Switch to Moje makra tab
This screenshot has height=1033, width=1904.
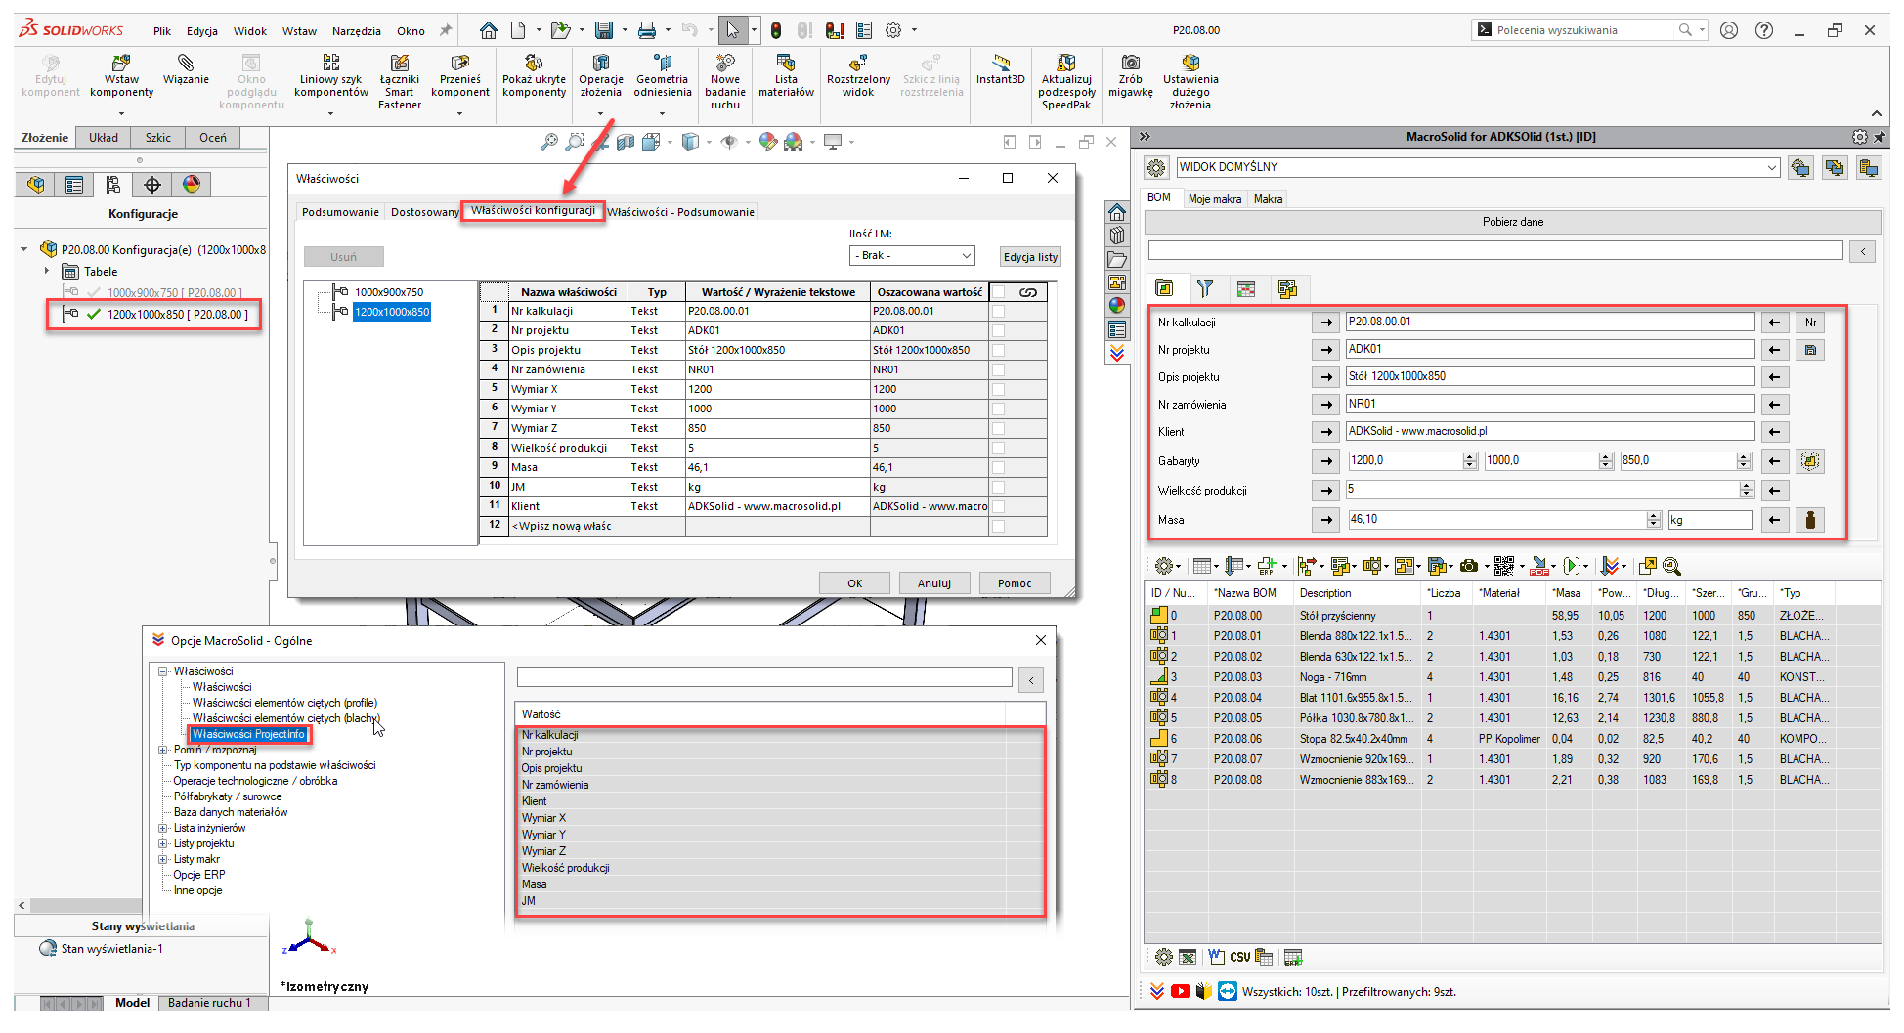click(1214, 199)
